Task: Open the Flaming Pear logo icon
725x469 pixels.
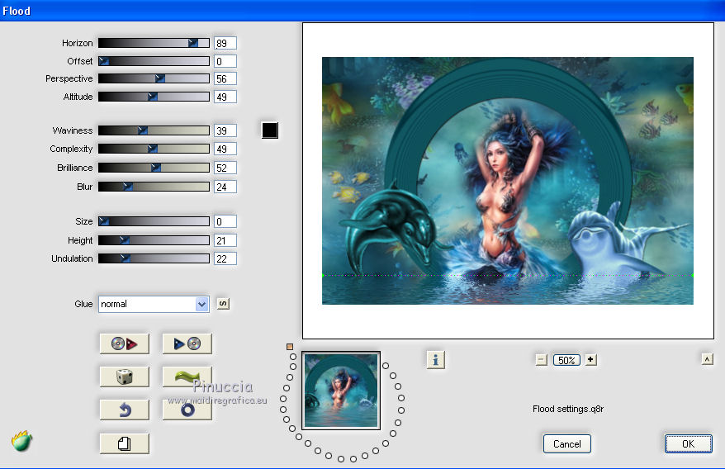Action: 21,441
